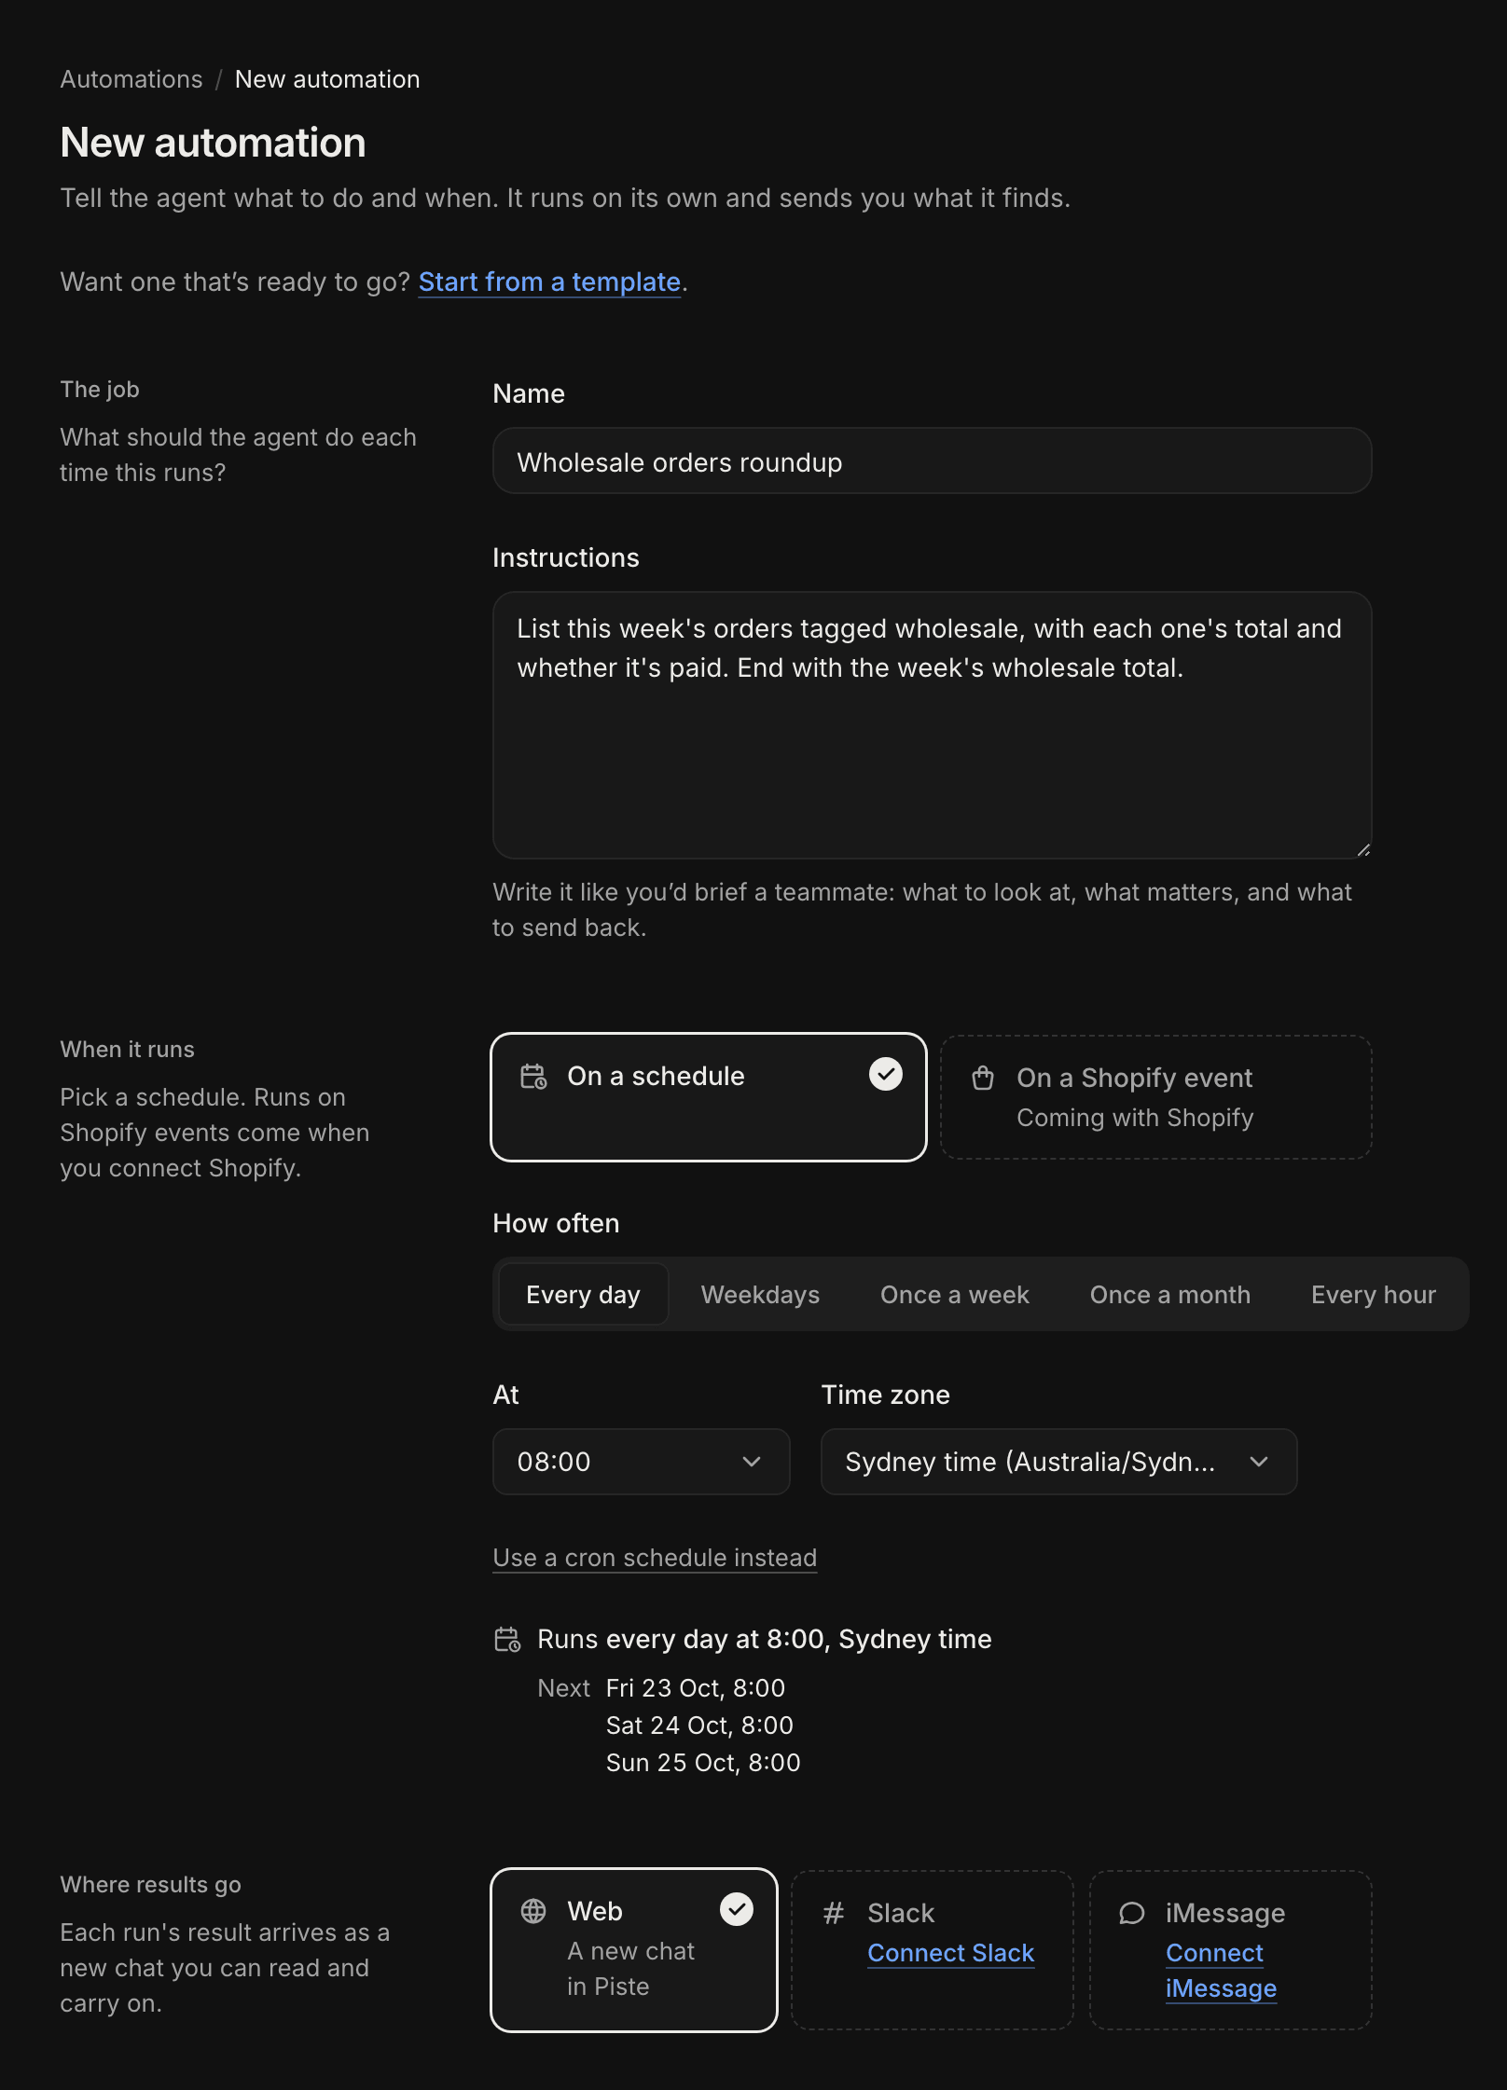Click the Sat 24 Oct, 8:00 next run
This screenshot has width=1507, height=2090.
tap(699, 1726)
